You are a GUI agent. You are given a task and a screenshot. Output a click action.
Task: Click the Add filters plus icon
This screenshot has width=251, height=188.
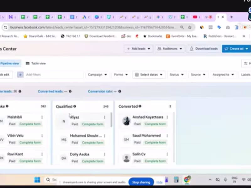tap(20, 75)
